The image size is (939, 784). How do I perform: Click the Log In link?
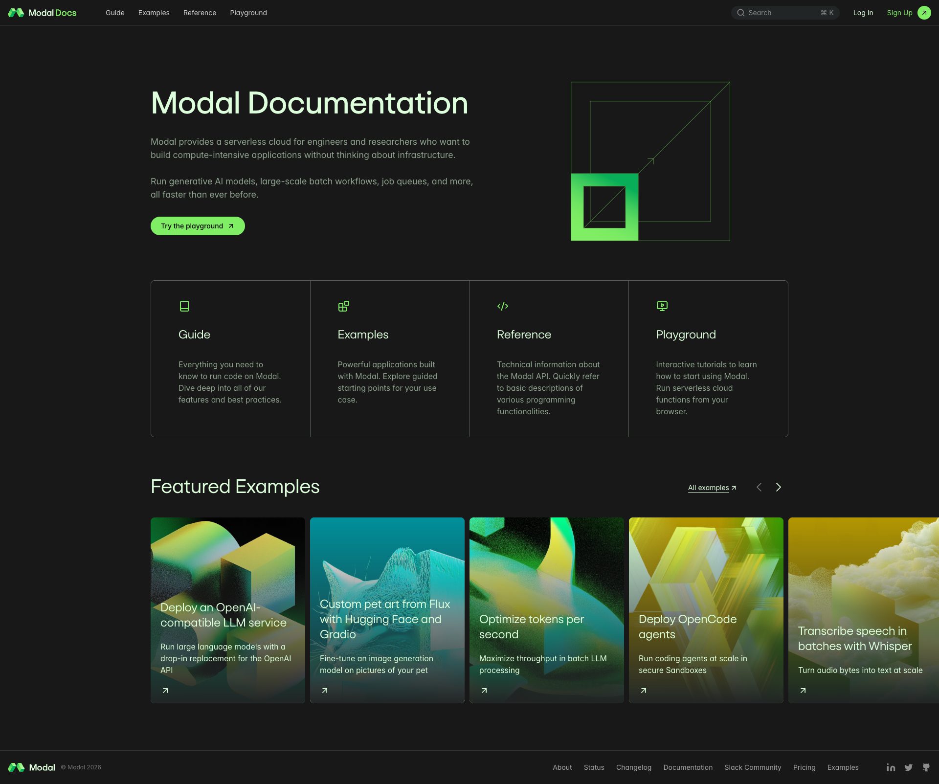863,13
